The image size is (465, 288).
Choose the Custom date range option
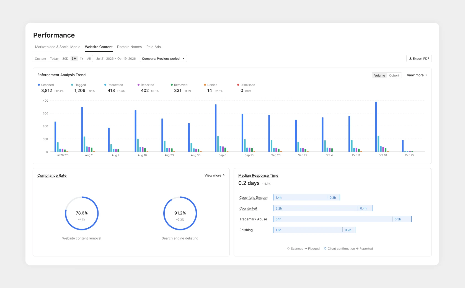pos(40,59)
